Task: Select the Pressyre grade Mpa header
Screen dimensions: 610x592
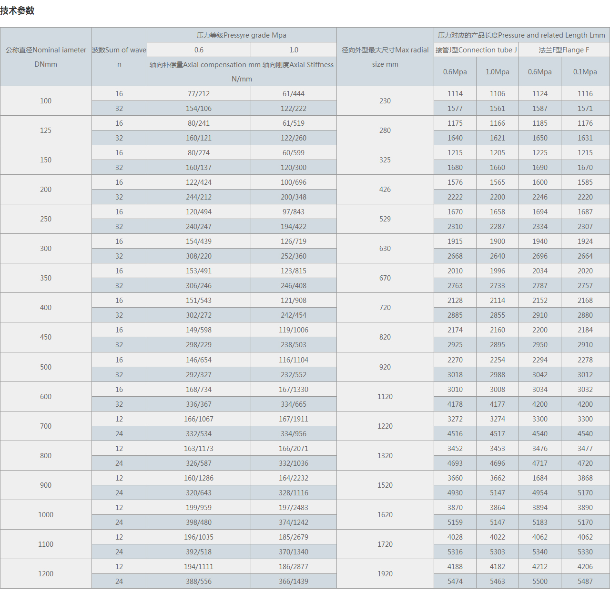Action: (x=242, y=35)
